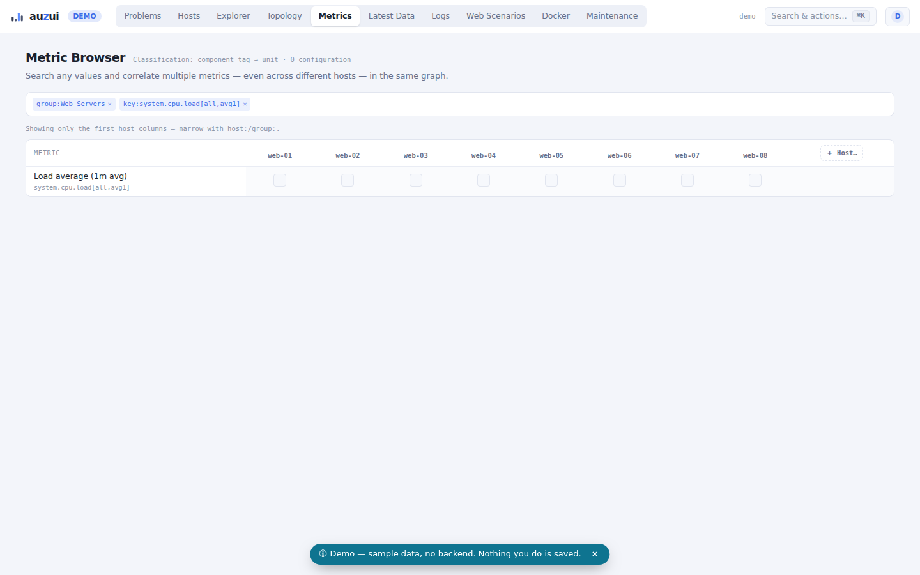
Task: Click the Load average (1m avg) metric row
Action: coord(459,181)
